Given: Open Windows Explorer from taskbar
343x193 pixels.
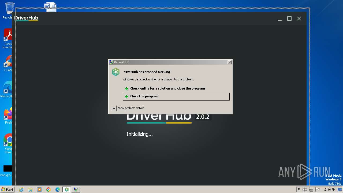Looking at the screenshot, I should click(30, 190).
